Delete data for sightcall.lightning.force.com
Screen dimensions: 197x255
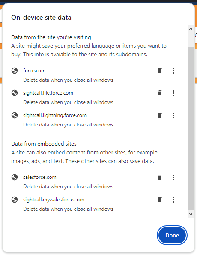(x=160, y=115)
